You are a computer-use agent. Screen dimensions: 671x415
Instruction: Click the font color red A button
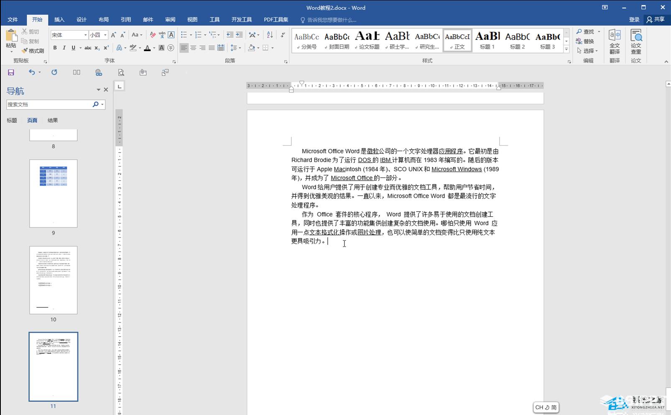147,48
